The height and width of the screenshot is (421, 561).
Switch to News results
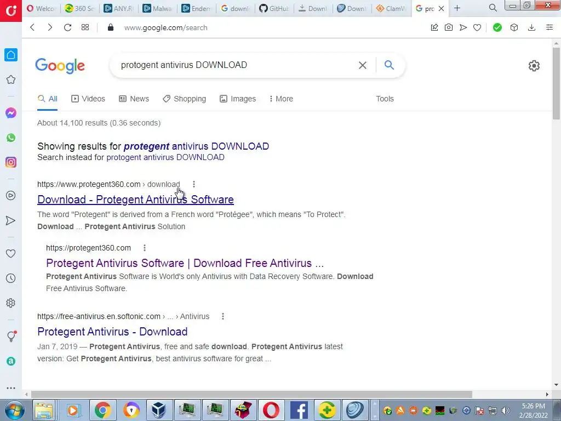click(x=134, y=99)
